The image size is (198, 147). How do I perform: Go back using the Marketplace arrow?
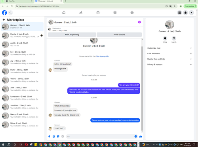point(4,20)
